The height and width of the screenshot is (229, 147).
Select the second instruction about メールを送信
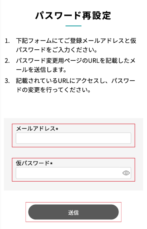tap(76, 65)
